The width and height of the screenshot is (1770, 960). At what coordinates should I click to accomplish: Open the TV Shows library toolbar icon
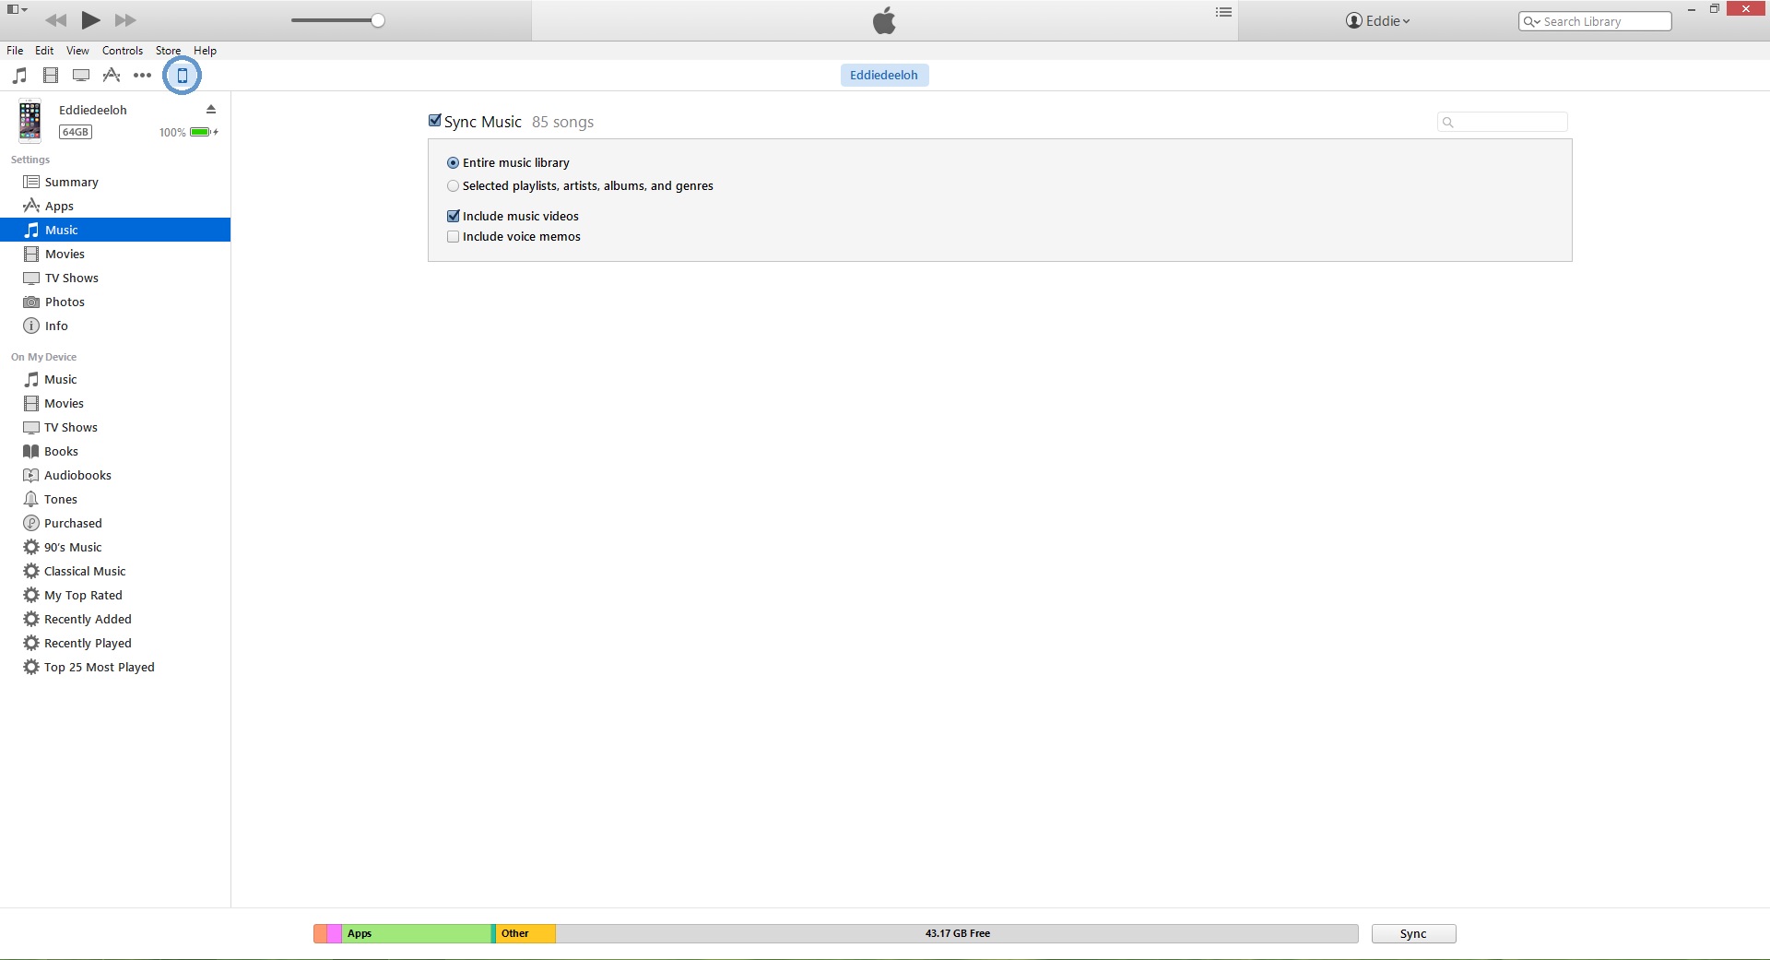[81, 76]
